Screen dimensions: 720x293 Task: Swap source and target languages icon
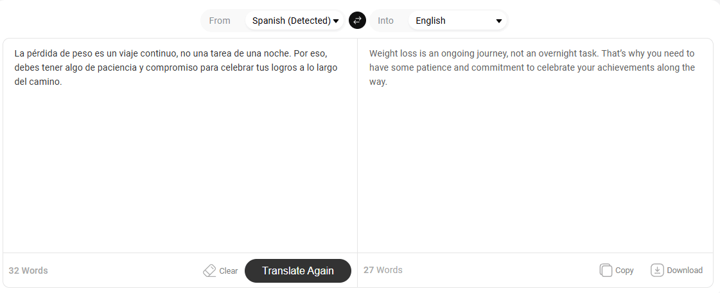[x=357, y=21]
